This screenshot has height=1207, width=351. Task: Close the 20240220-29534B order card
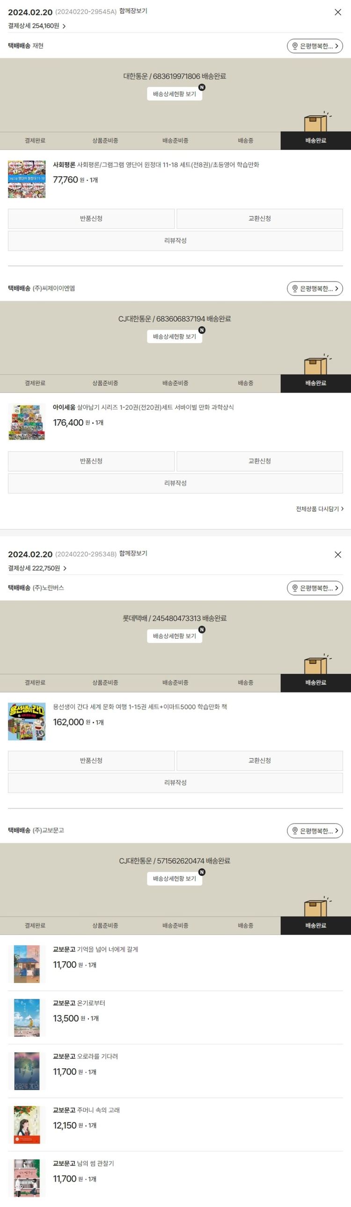pos(338,555)
